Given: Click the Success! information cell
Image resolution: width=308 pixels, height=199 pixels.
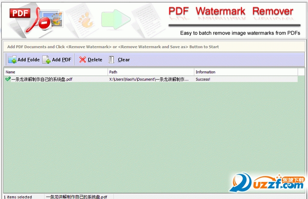Looking at the screenshot, I should tap(203, 79).
